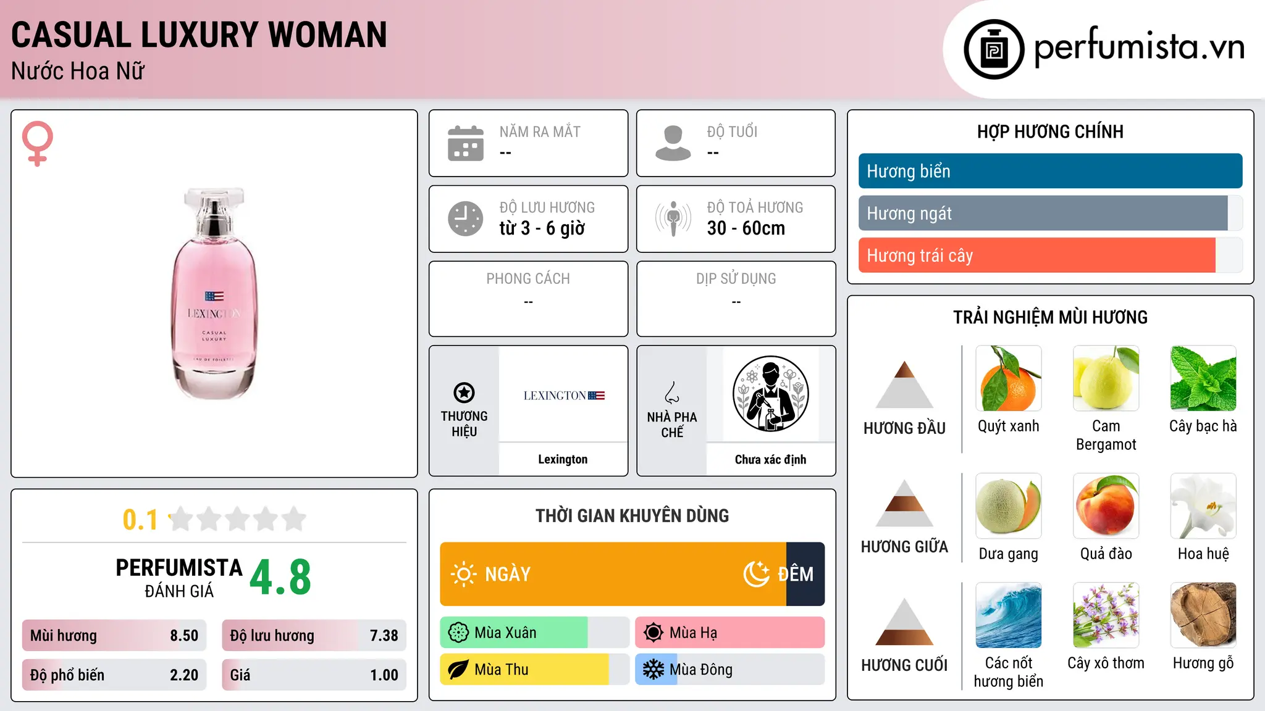Click the sun icon next to Ngày

point(464,574)
